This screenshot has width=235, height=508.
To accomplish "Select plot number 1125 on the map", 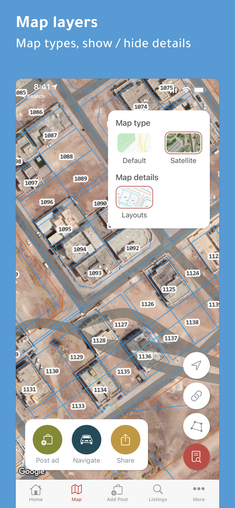I will tap(169, 289).
